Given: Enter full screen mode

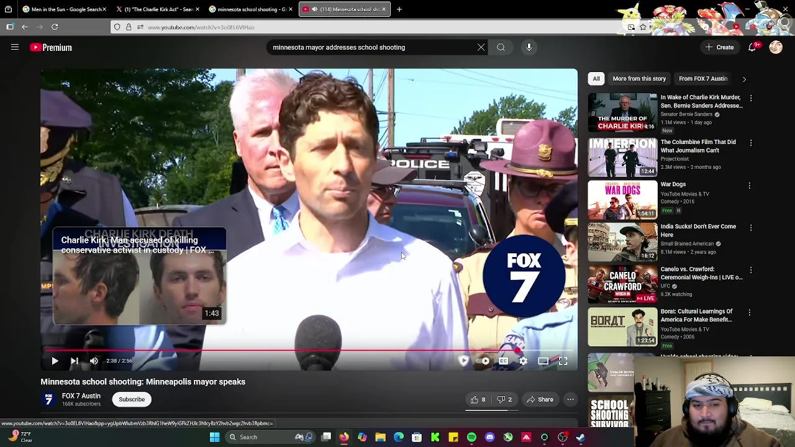Looking at the screenshot, I should click(563, 361).
